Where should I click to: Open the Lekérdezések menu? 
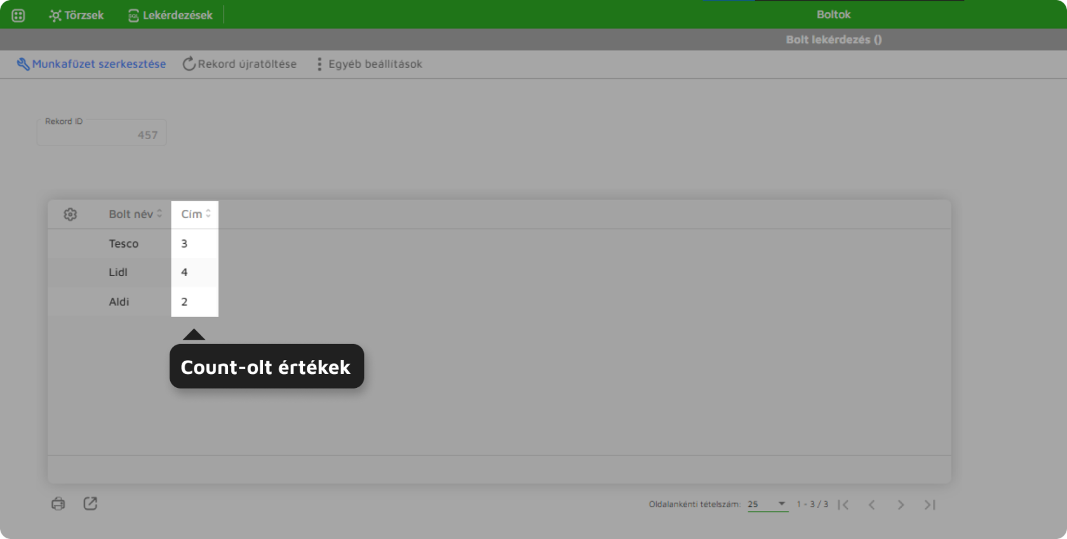coord(170,15)
